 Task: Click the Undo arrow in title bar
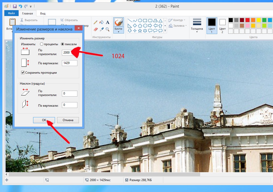pyautogui.click(x=20, y=6)
